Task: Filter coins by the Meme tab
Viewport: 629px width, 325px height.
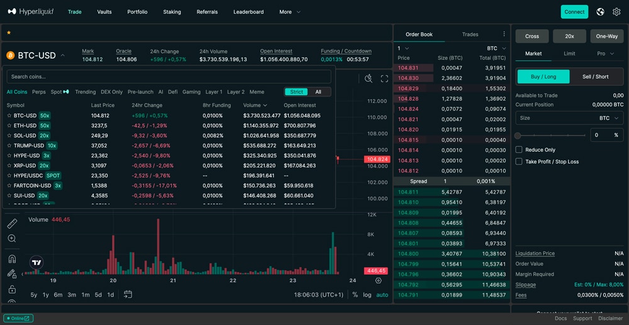Action: pyautogui.click(x=257, y=92)
